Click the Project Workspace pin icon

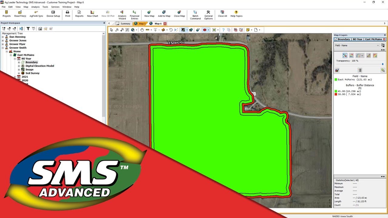coord(104,23)
